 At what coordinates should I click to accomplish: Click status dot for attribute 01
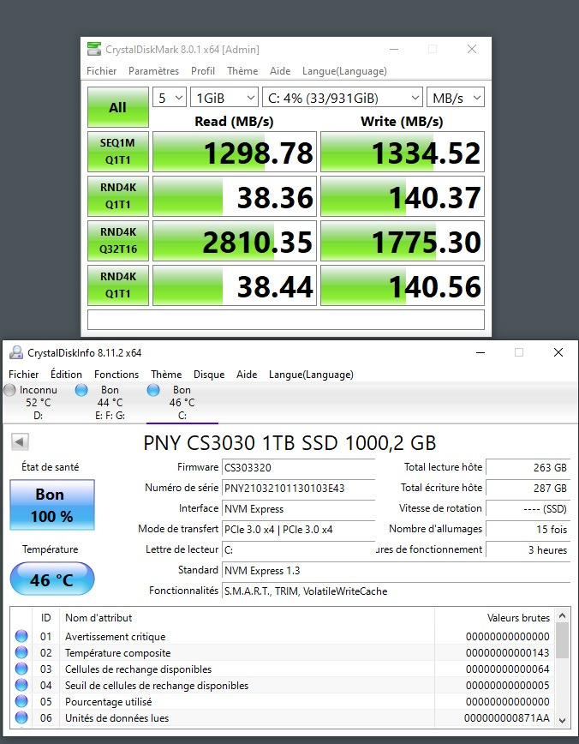click(x=21, y=636)
